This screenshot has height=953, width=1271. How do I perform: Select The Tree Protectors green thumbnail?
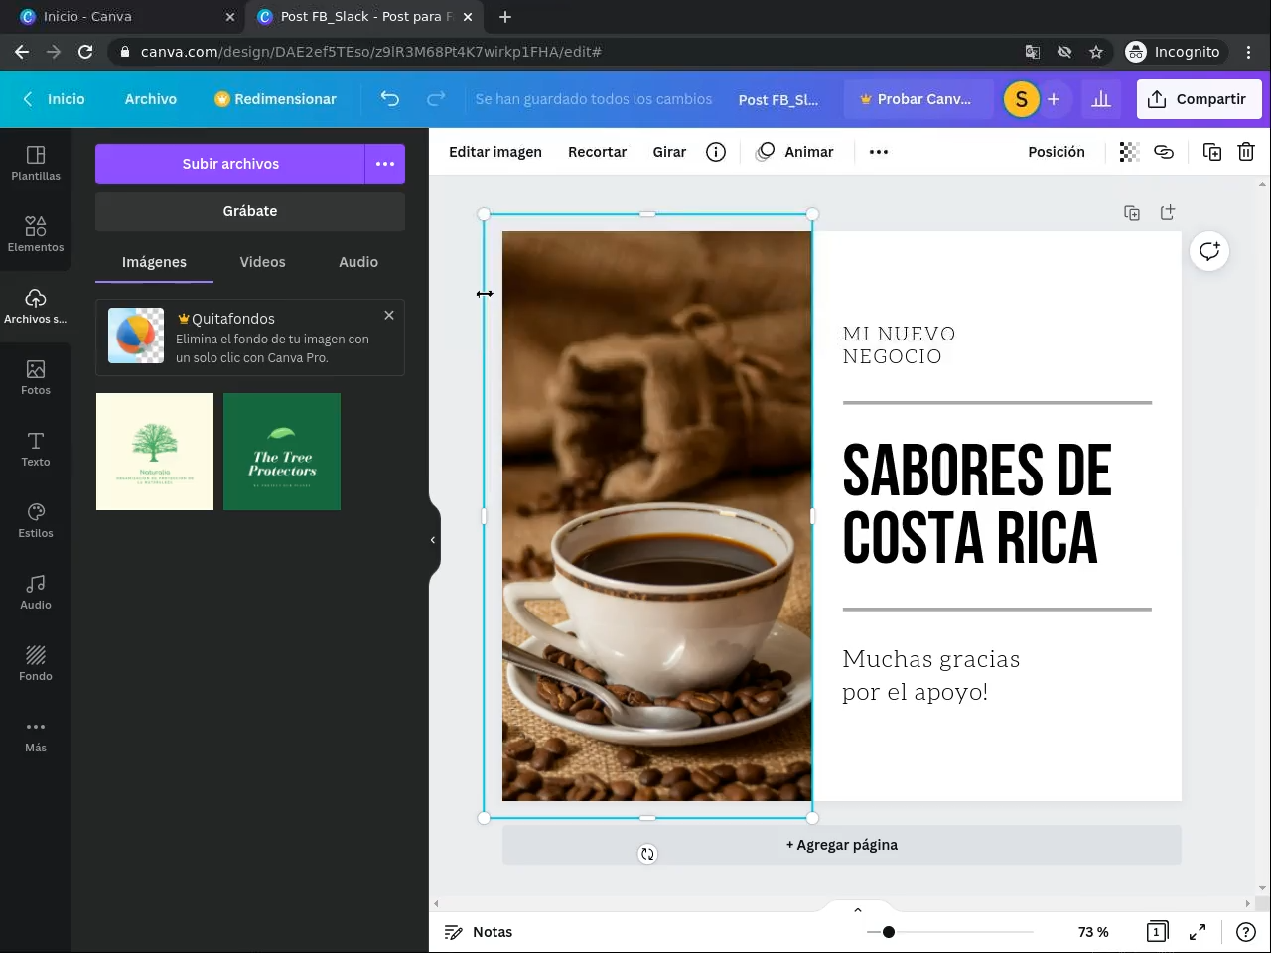click(282, 452)
